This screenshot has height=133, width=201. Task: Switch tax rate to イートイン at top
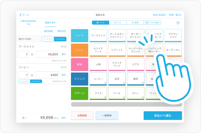(48, 39)
